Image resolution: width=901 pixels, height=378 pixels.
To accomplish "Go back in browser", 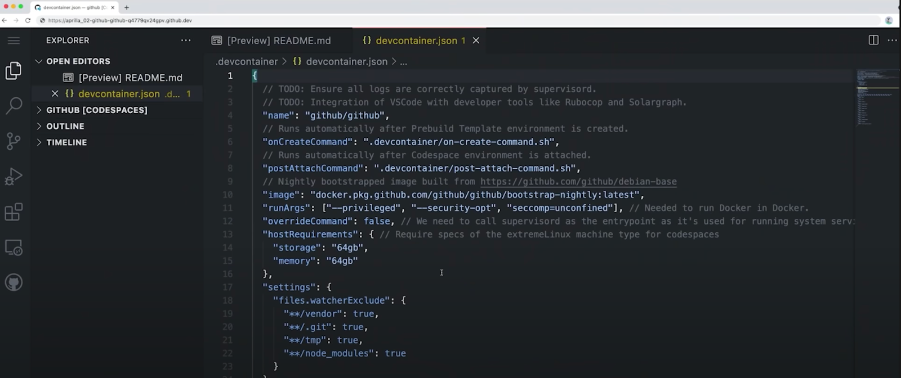I will tap(5, 20).
